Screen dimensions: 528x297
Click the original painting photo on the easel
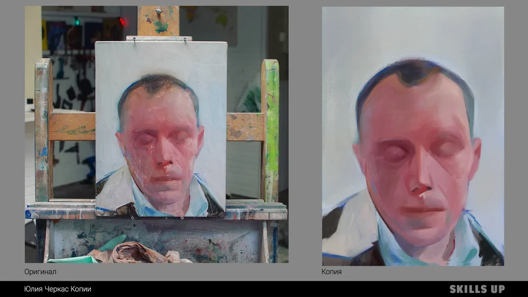(157, 134)
